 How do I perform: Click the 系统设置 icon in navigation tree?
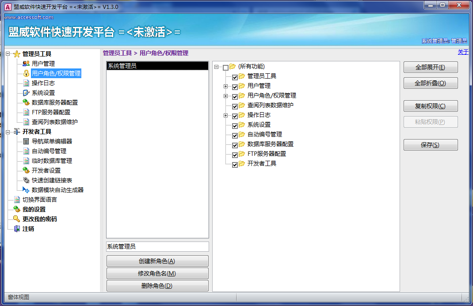(26, 93)
